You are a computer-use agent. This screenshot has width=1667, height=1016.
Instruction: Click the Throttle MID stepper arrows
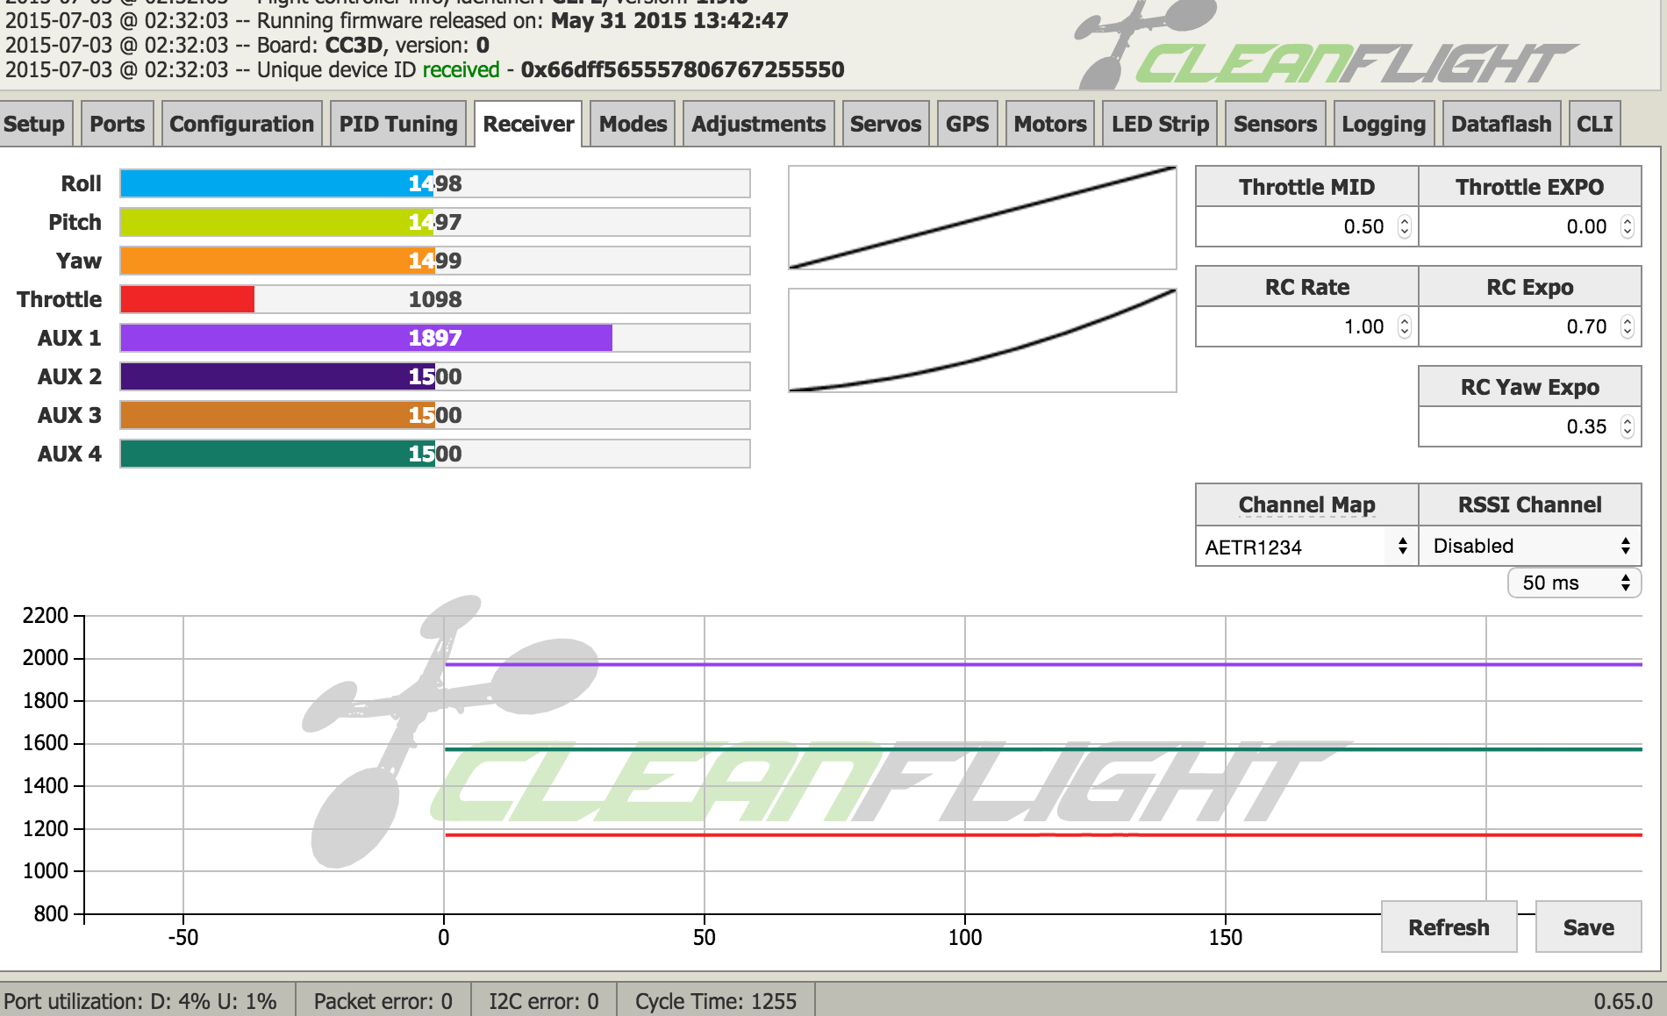click(1404, 226)
